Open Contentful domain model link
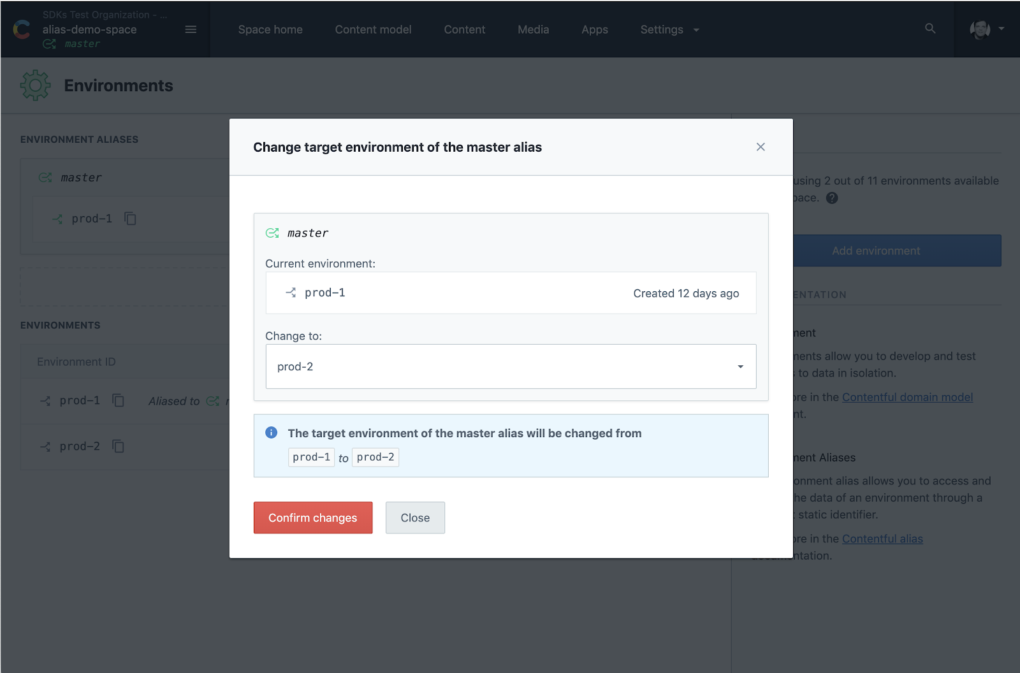 (x=908, y=397)
